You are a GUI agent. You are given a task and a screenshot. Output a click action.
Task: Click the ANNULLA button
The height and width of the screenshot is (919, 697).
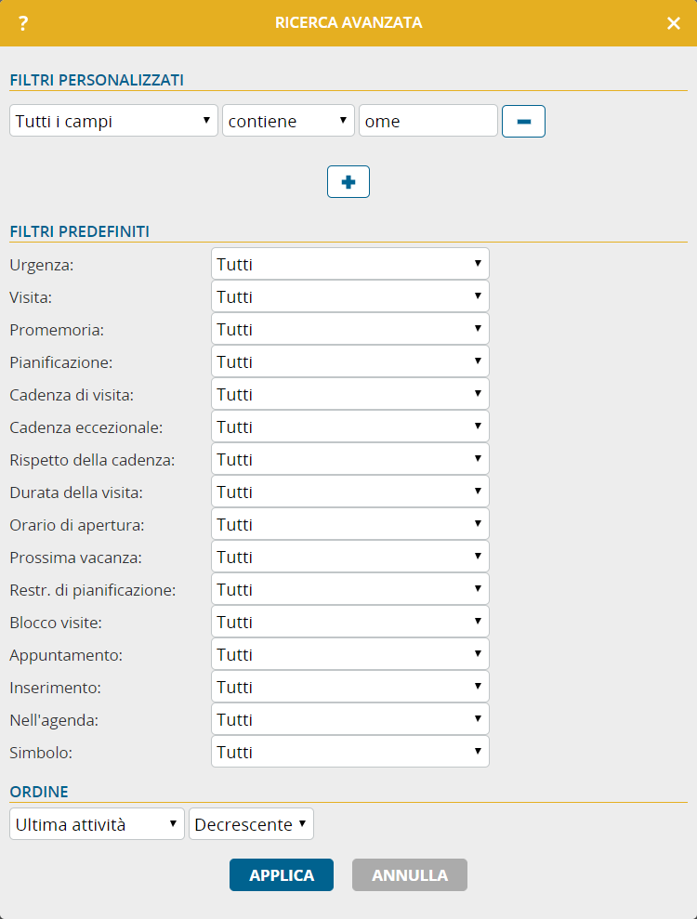click(x=410, y=875)
